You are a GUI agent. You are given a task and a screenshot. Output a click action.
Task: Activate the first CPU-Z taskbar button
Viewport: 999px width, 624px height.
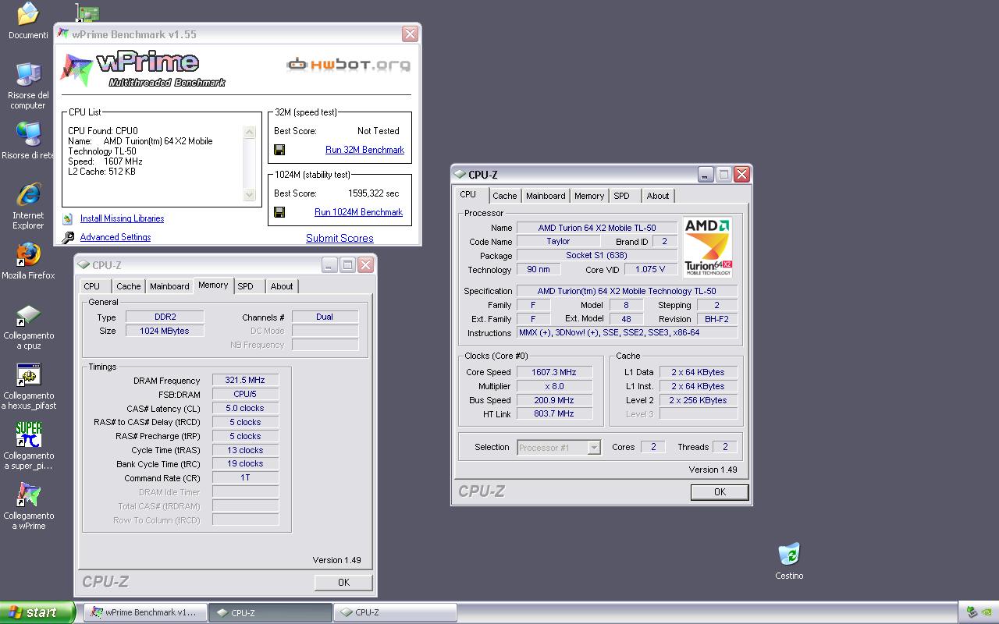pyautogui.click(x=270, y=612)
